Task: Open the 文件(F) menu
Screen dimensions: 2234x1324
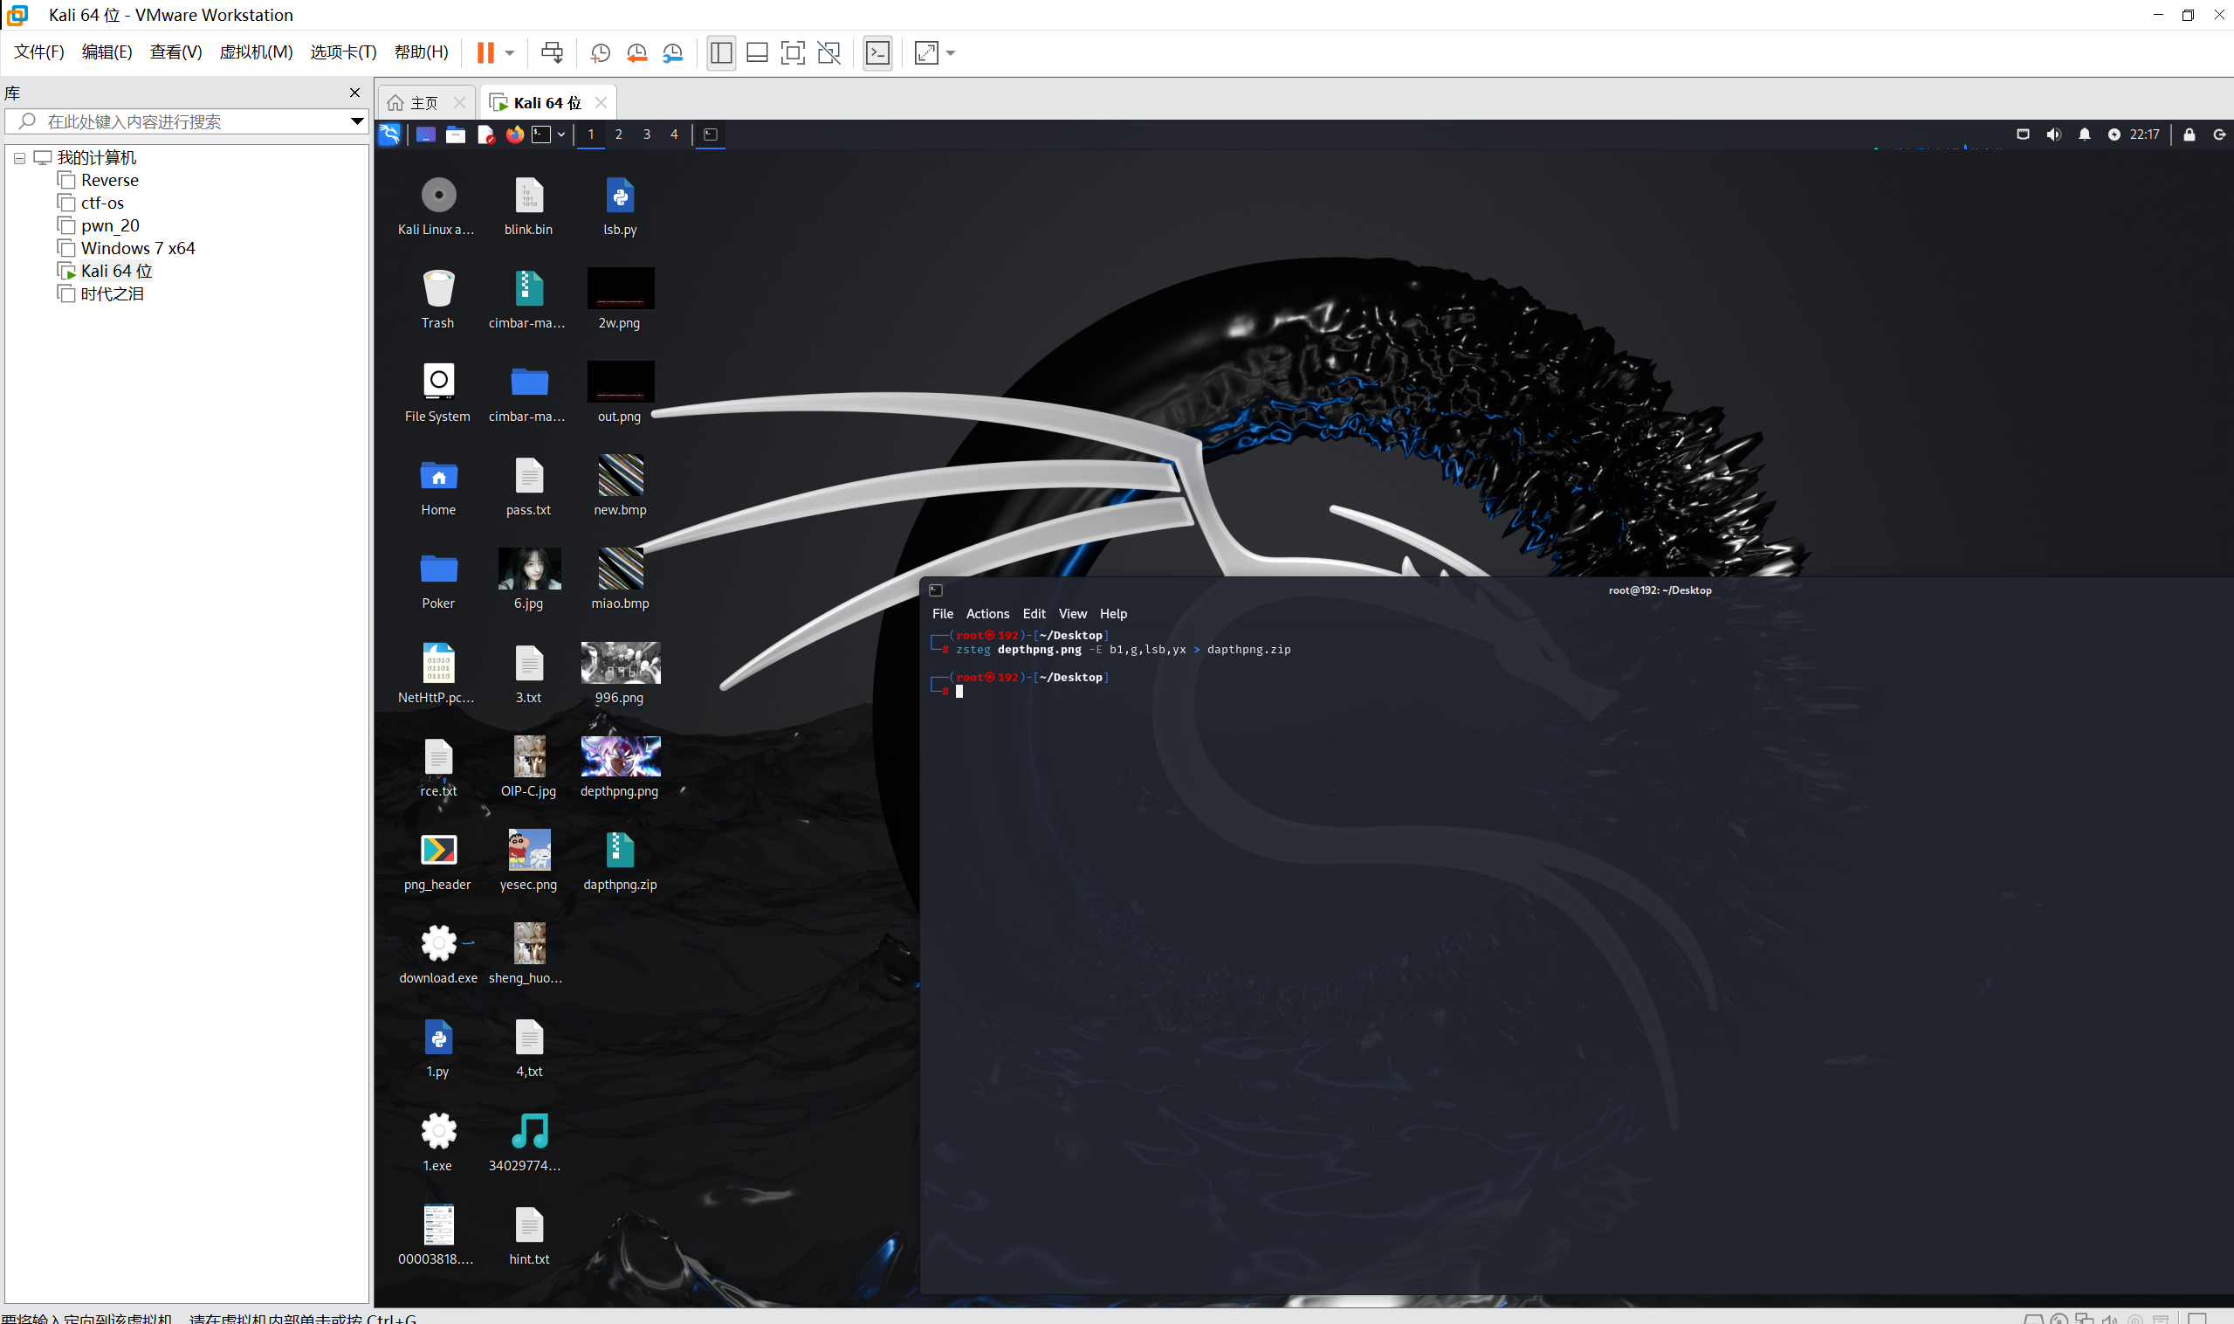Action: coord(39,52)
